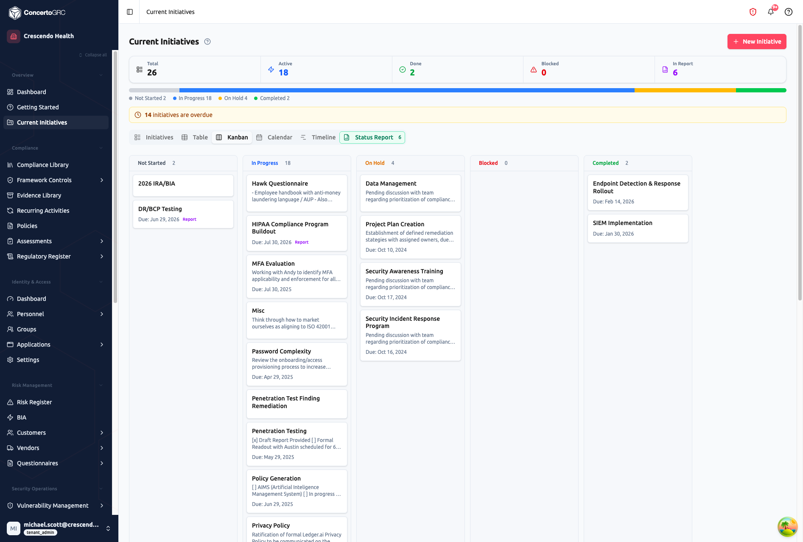Open the Data Management card
The width and height of the screenshot is (803, 542).
point(411,193)
